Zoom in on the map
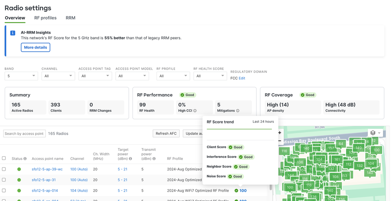Image resolution: width=392 pixels, height=201 pixels. point(279,133)
